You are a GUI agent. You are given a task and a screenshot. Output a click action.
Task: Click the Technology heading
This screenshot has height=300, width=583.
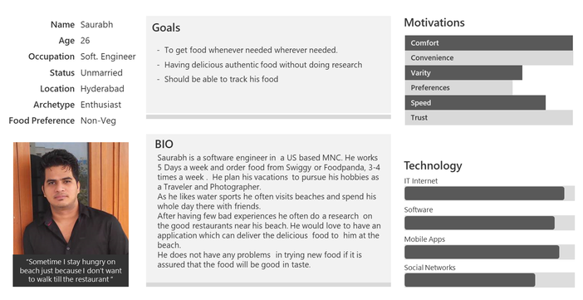(433, 165)
